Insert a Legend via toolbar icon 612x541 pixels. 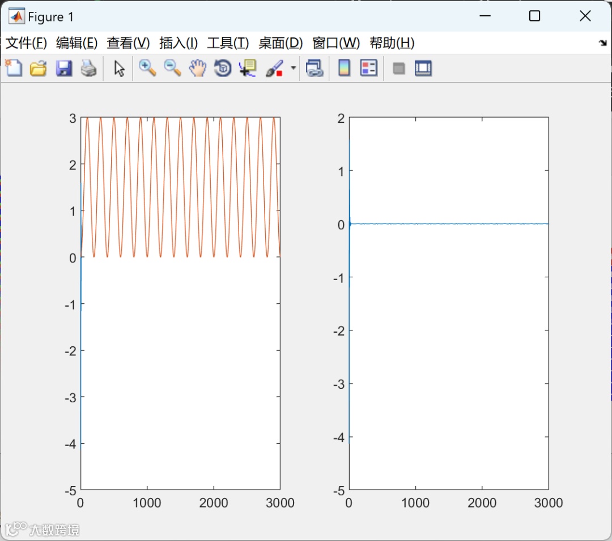369,68
